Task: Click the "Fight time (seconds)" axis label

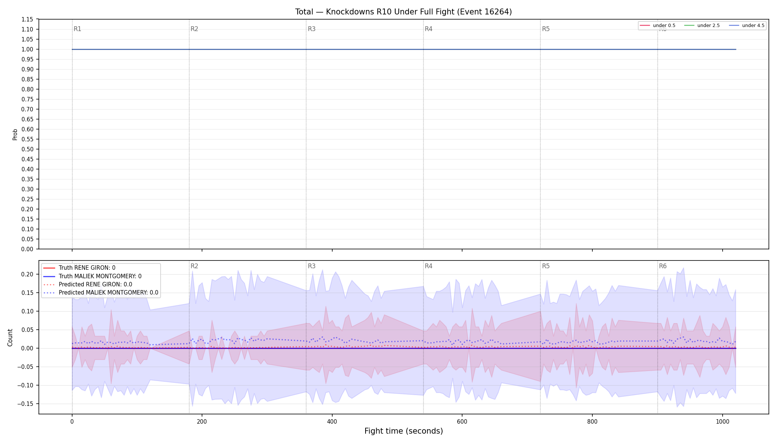Action: [404, 431]
